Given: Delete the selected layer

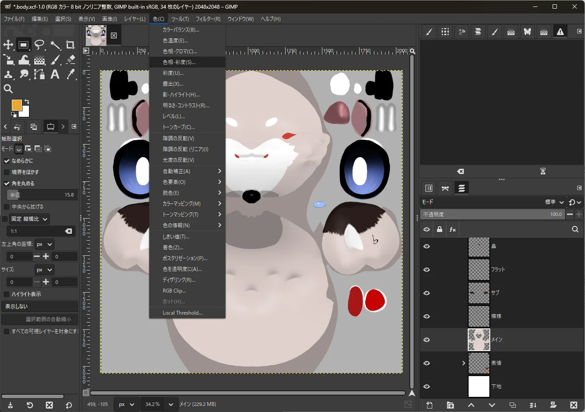Looking at the screenshot, I should (574, 405).
